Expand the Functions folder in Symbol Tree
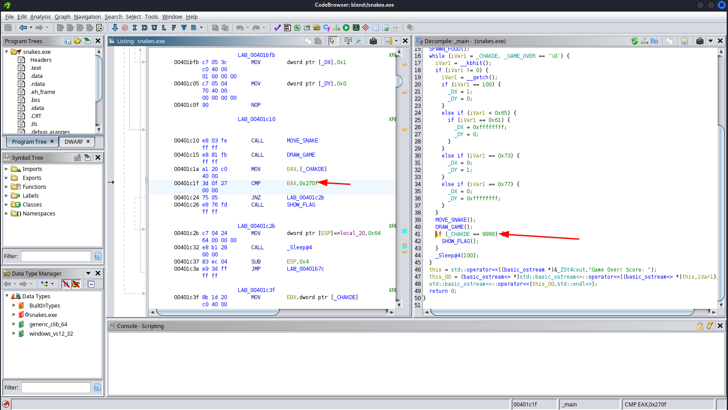 pos(6,187)
